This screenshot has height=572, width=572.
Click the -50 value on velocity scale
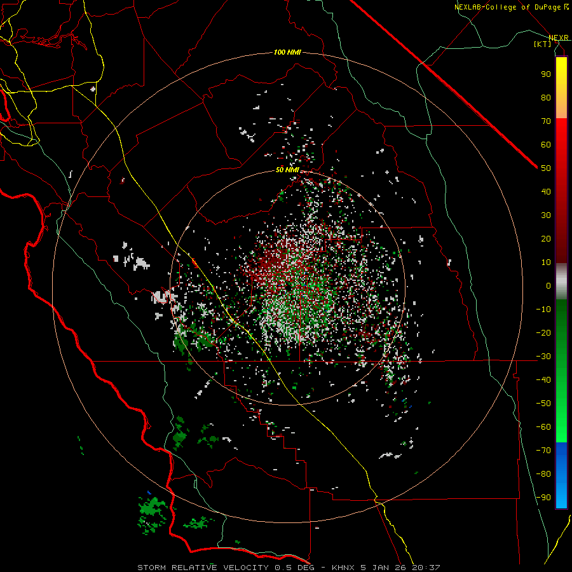tap(543, 404)
